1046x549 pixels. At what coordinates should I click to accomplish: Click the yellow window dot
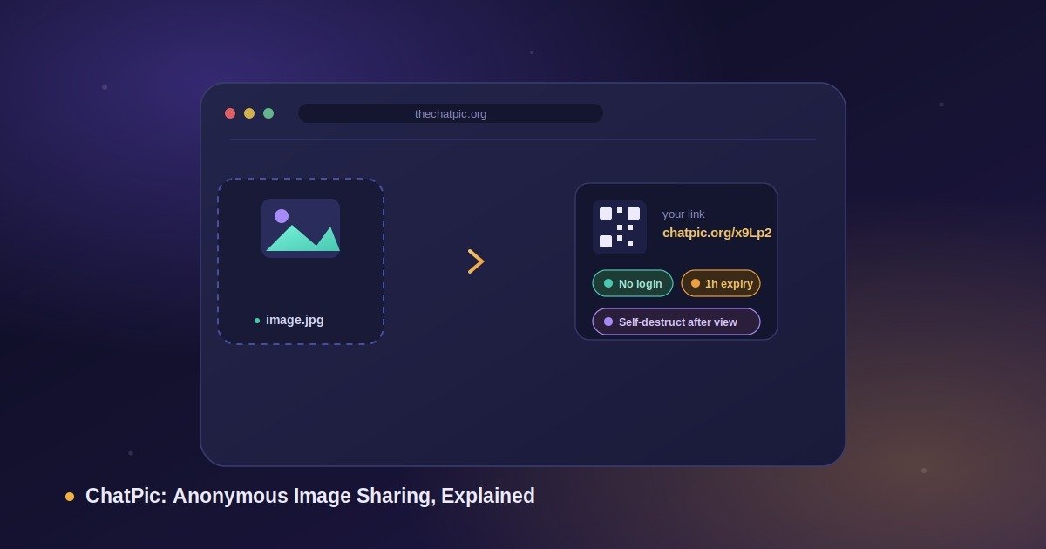tap(249, 113)
